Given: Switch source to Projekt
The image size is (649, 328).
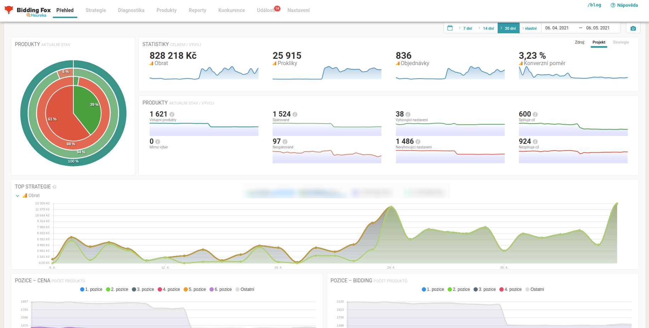Looking at the screenshot, I should [x=599, y=42].
